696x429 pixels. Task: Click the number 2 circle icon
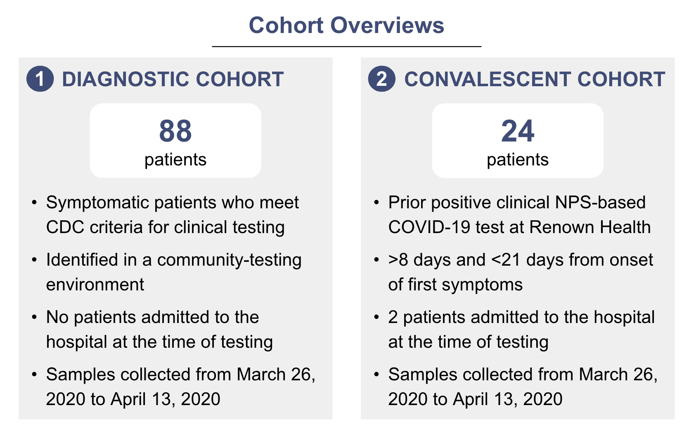(382, 79)
